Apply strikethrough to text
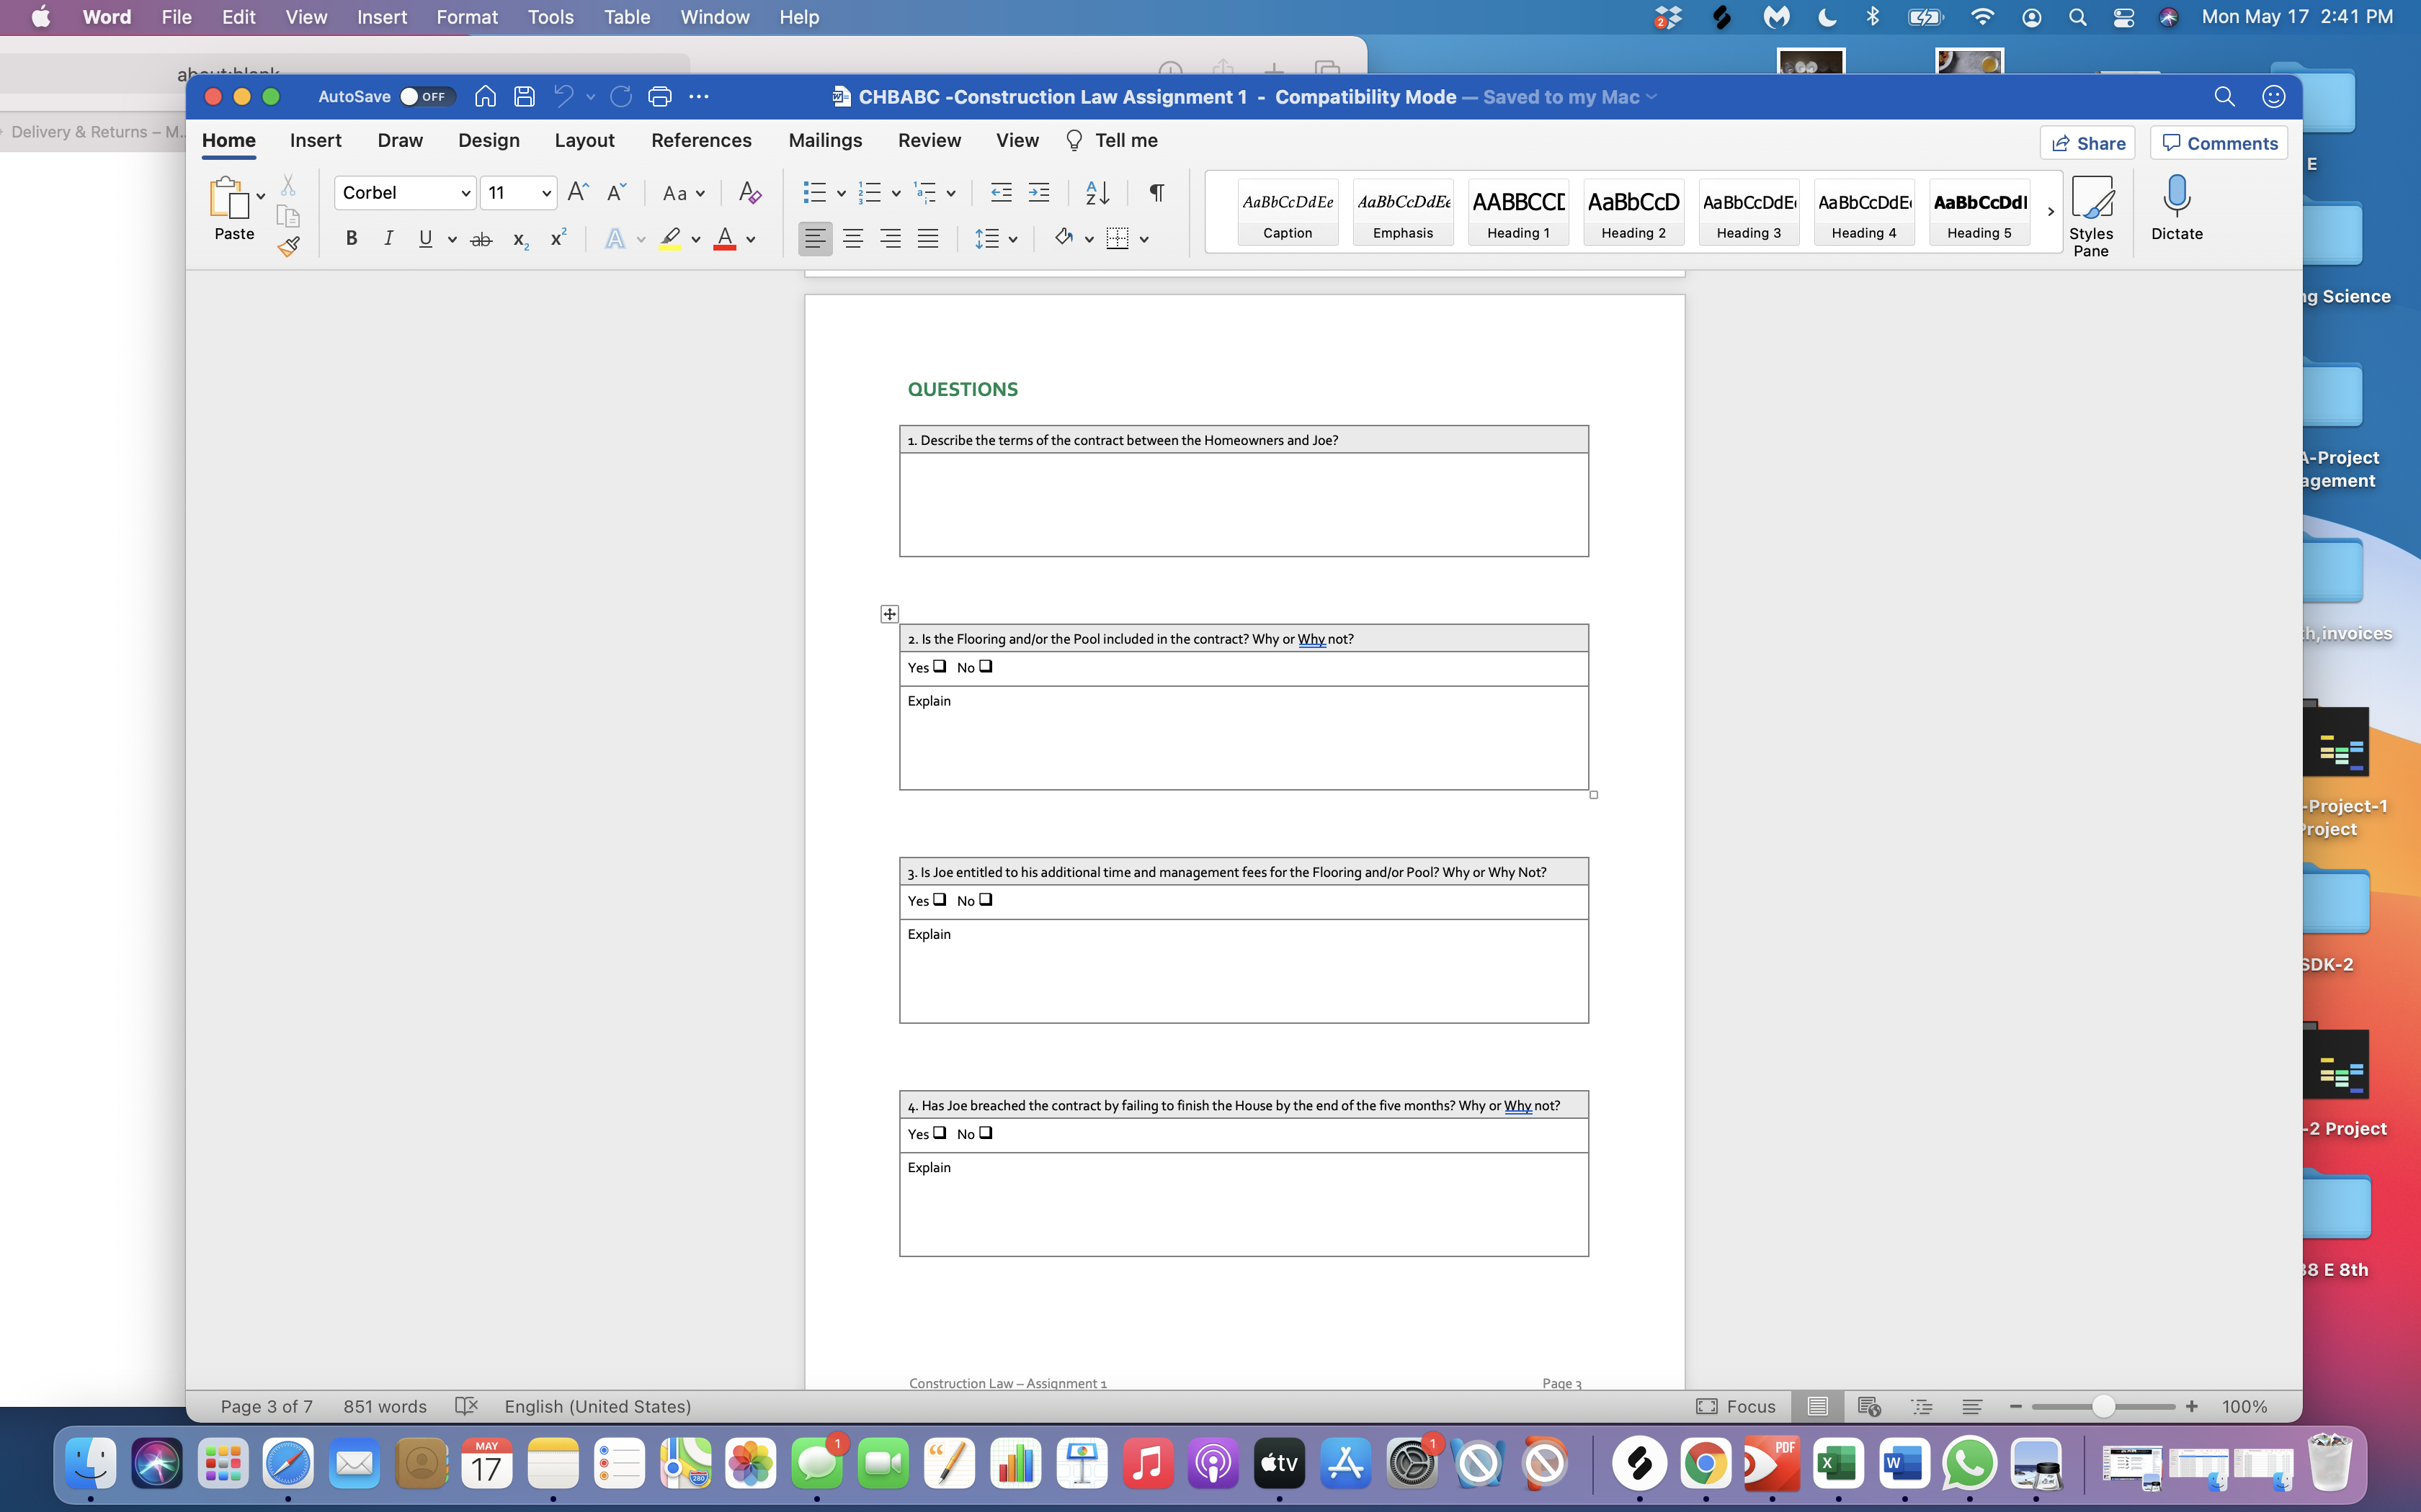2421x1512 pixels. 482,238
